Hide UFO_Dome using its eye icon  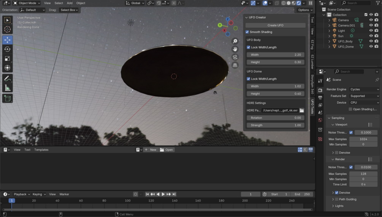point(371,47)
